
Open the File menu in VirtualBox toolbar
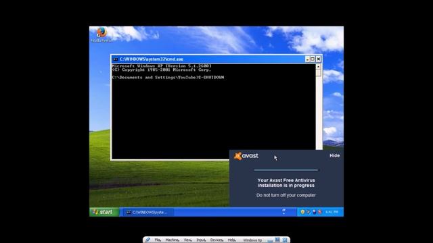158,240
